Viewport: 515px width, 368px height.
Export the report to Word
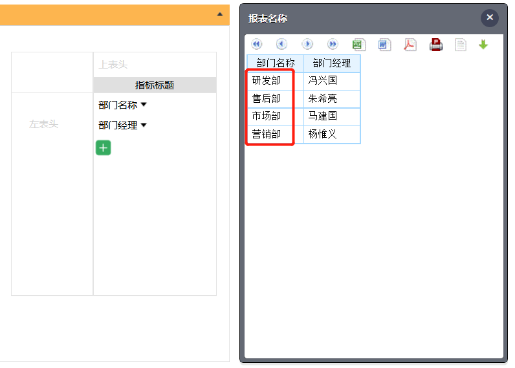384,45
